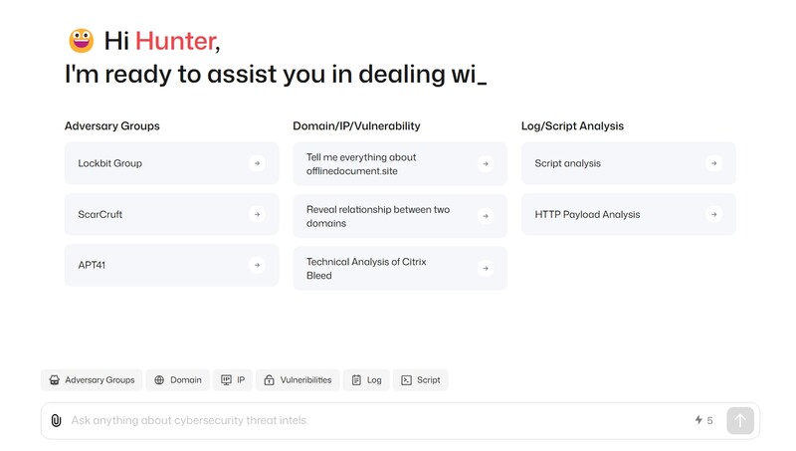Click the paperclip attachment icon

(56, 421)
